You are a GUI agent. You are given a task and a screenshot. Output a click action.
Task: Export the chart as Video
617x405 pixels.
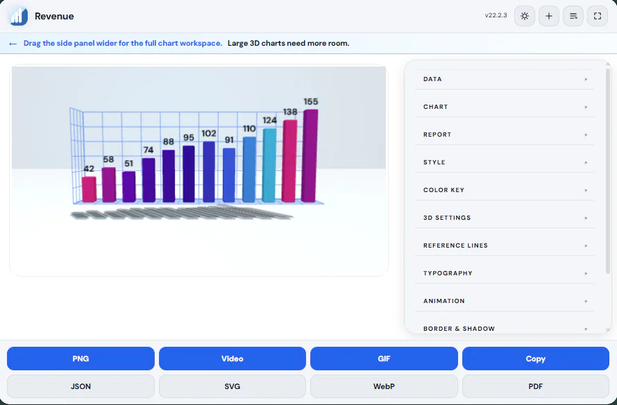233,359
